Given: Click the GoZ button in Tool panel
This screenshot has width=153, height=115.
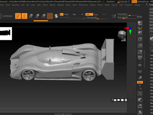Looking at the screenshot, I should coord(151,25).
